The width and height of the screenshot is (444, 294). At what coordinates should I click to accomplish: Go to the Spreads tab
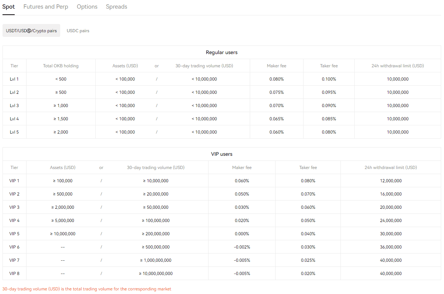pyautogui.click(x=116, y=7)
